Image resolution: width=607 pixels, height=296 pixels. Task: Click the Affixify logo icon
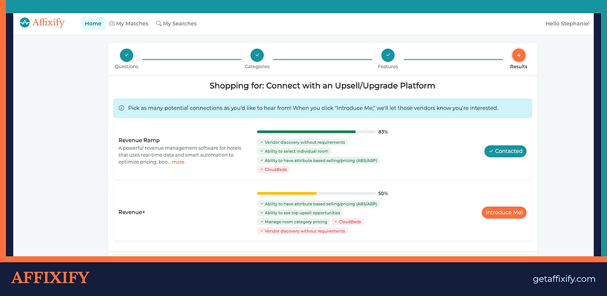click(25, 23)
